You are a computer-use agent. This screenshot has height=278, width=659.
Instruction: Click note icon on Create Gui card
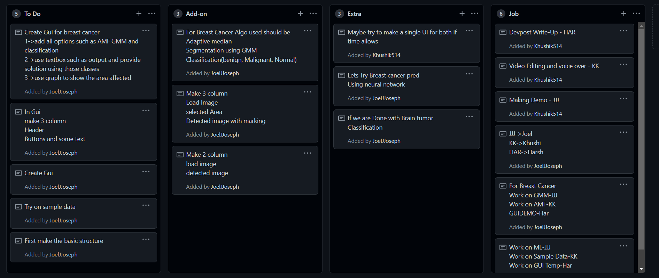pyautogui.click(x=18, y=173)
